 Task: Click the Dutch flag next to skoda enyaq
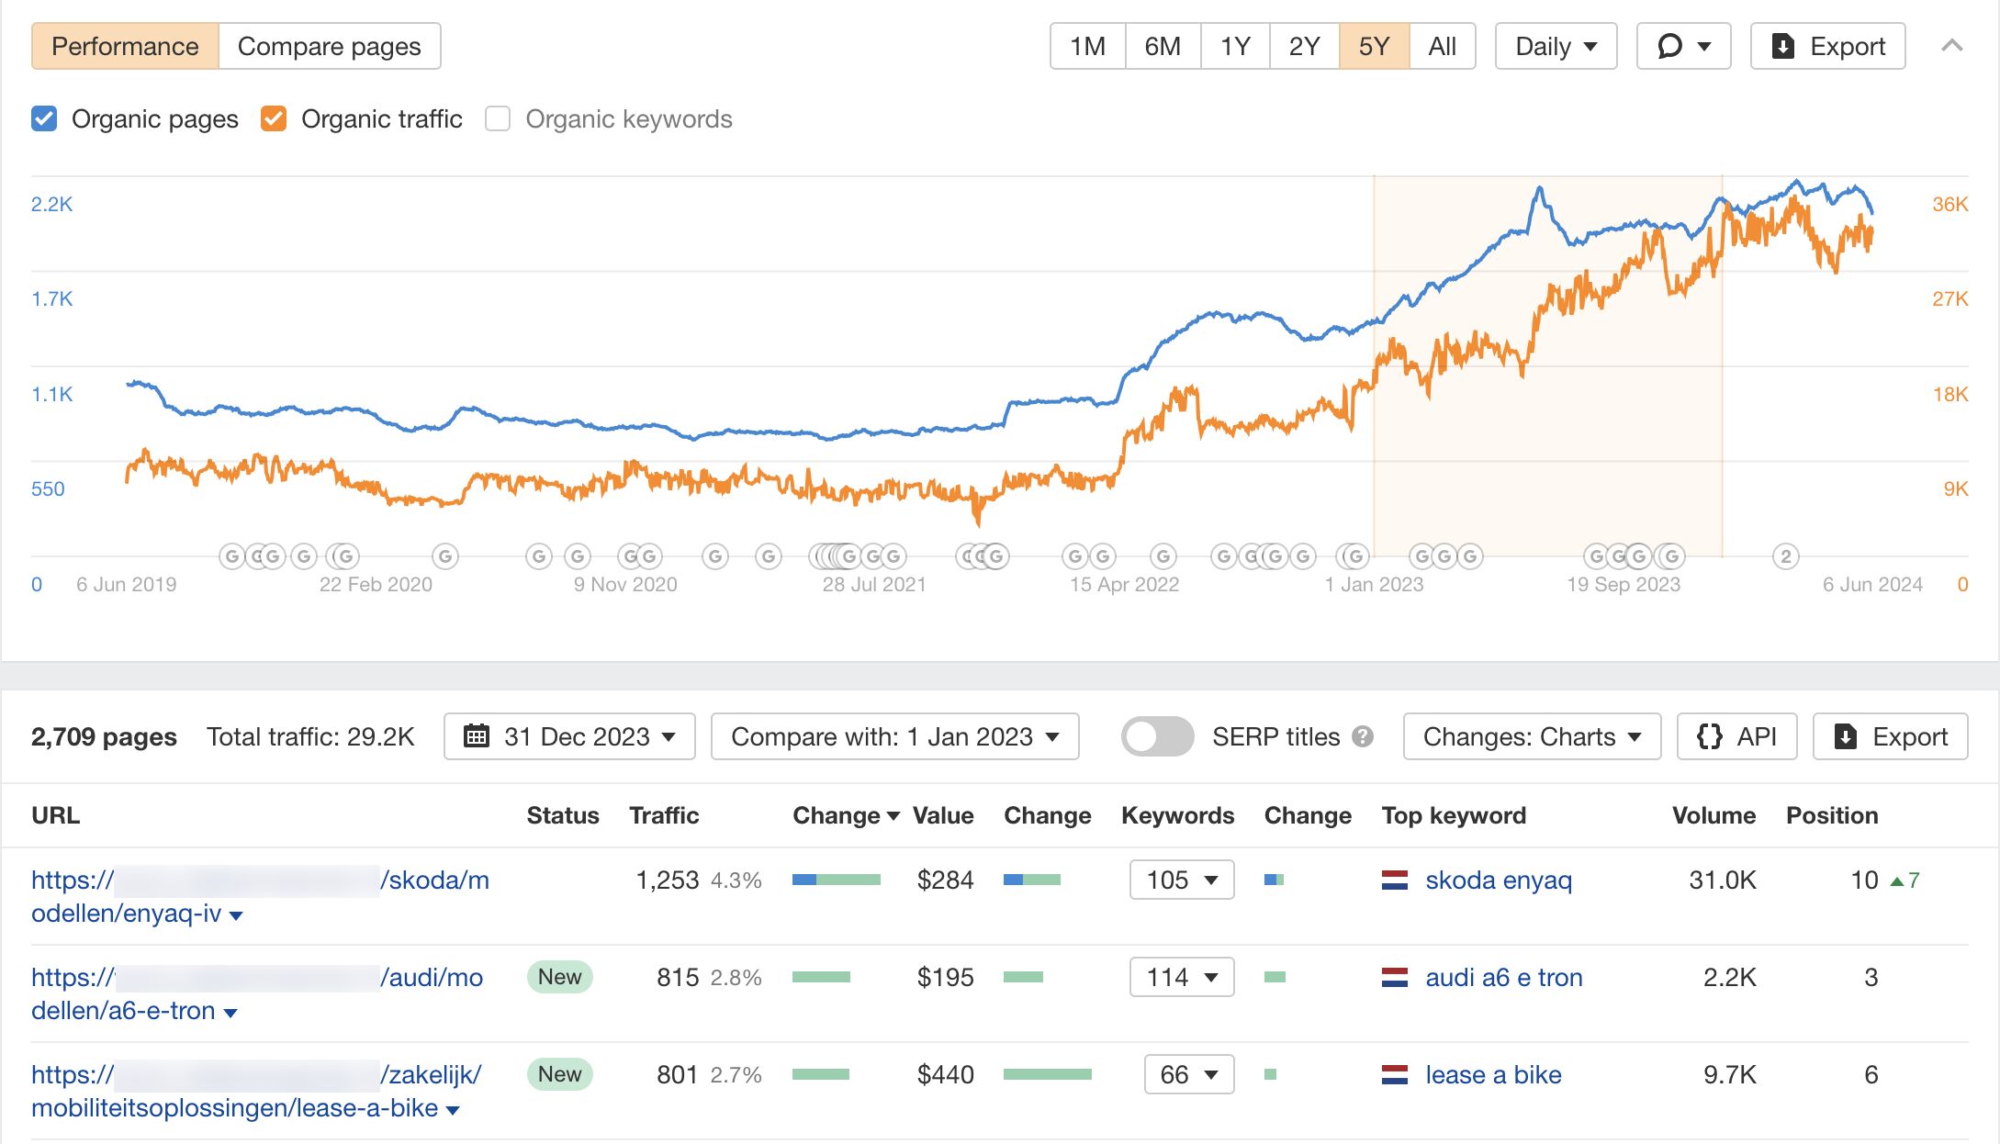click(1395, 880)
